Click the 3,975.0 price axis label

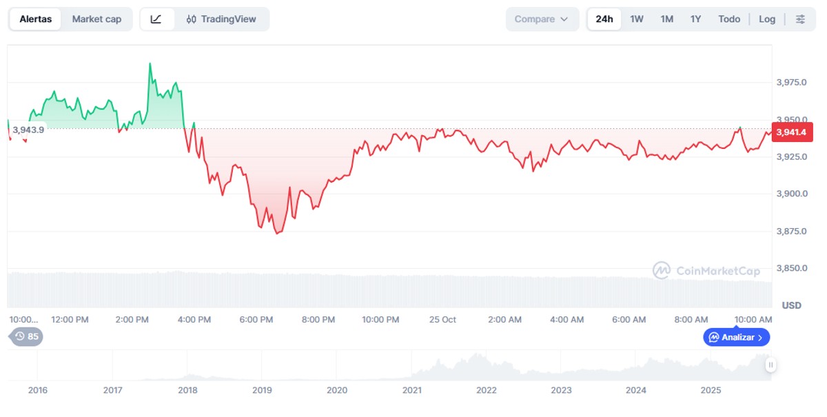791,83
